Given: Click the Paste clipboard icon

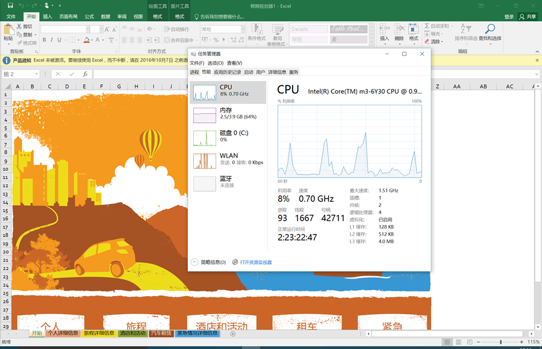Looking at the screenshot, I should pyautogui.click(x=8, y=30).
